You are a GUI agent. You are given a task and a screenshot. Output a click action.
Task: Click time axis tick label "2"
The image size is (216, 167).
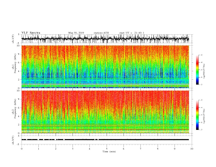56,149
